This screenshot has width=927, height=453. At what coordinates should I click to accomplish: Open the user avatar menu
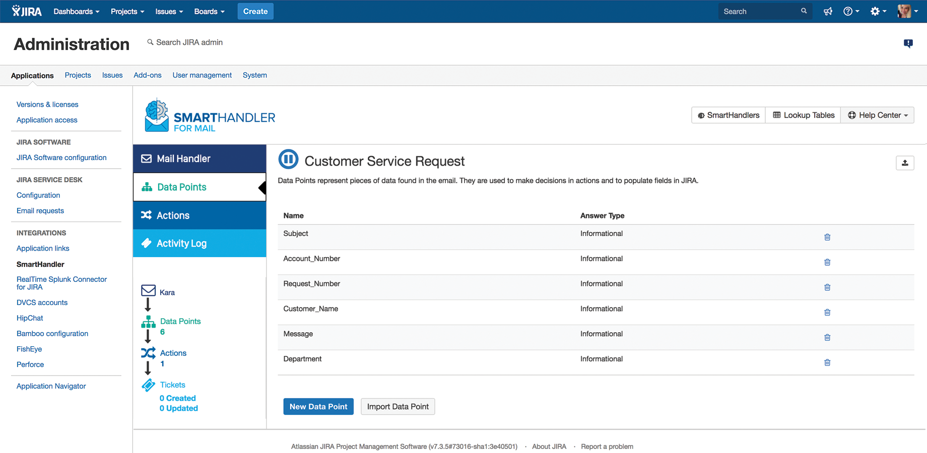(x=907, y=11)
